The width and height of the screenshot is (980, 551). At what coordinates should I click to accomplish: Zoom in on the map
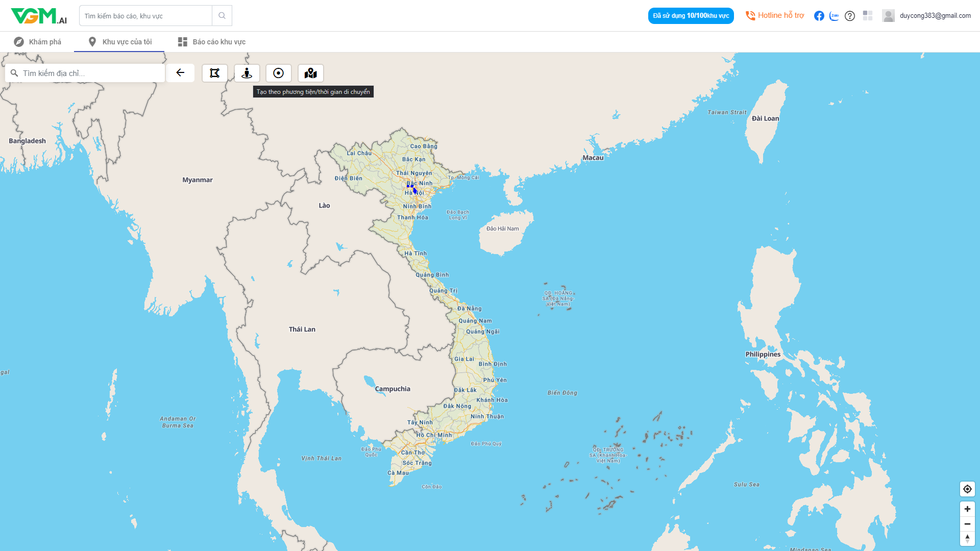click(x=967, y=509)
